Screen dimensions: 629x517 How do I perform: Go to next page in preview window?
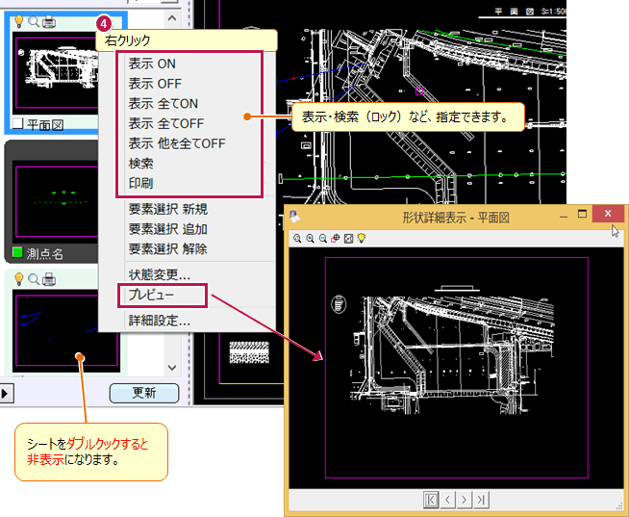(x=465, y=500)
